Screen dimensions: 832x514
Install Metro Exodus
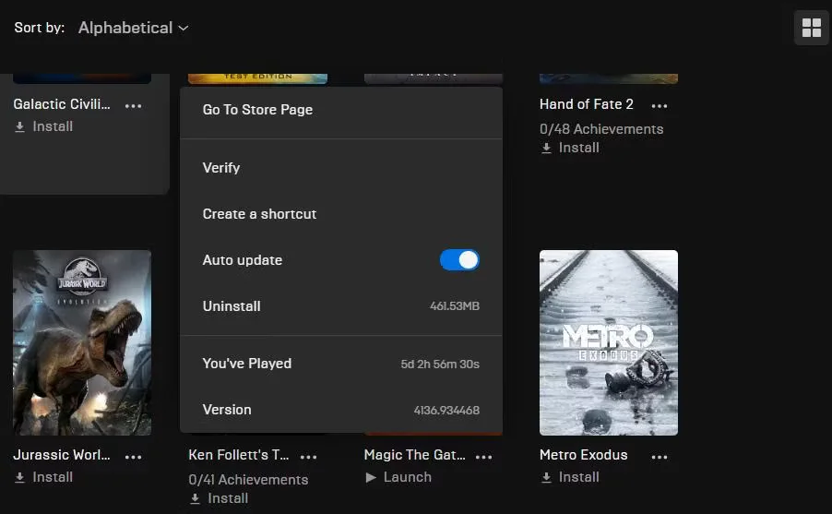570,477
